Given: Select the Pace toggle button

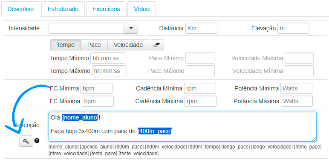Looking at the screenshot, I should [x=94, y=45].
